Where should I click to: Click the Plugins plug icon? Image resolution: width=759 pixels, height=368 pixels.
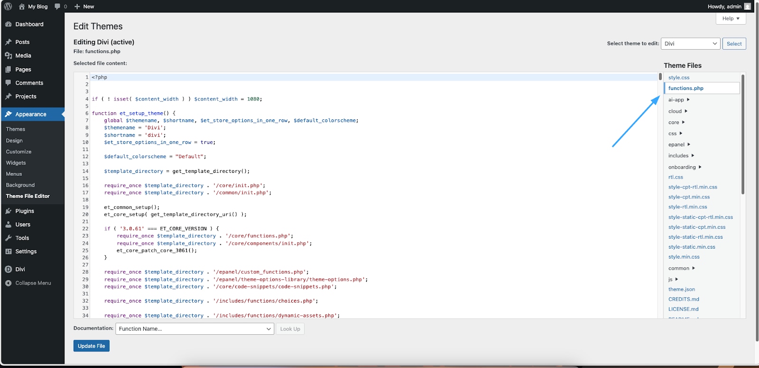[9, 211]
